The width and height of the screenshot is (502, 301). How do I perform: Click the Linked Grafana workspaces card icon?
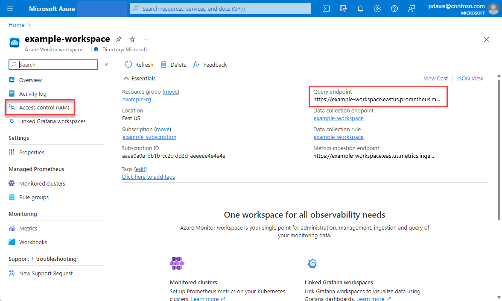point(312,263)
